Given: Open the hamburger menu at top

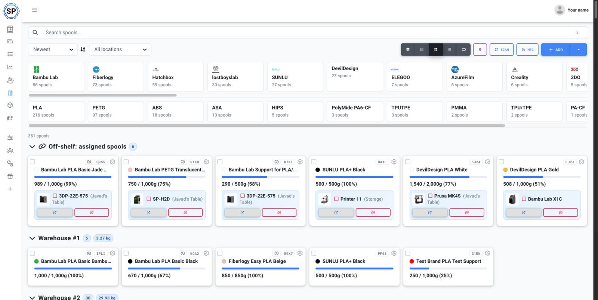Looking at the screenshot, I should [34, 10].
